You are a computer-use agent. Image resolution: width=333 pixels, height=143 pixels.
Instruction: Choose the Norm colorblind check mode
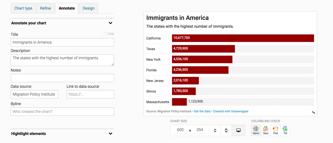[x=256, y=130]
